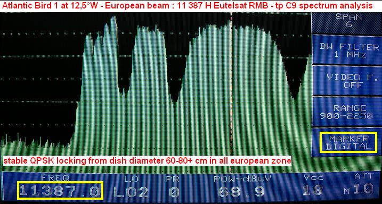Click the FREQ label
Screen dimensions: 382x204
tap(55, 178)
